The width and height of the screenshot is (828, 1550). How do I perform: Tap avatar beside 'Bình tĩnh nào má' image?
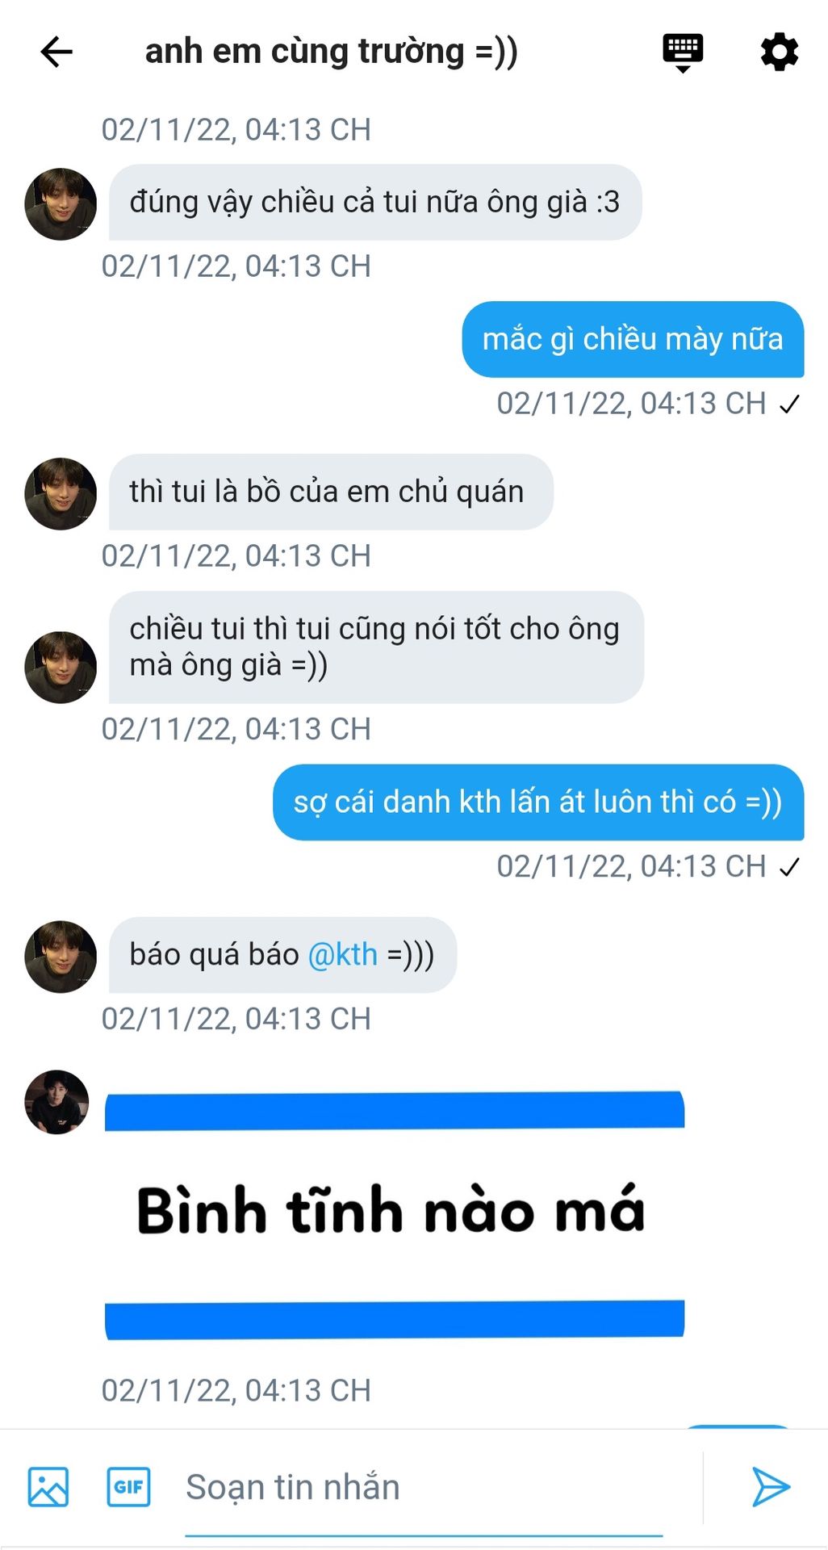coord(56,1102)
